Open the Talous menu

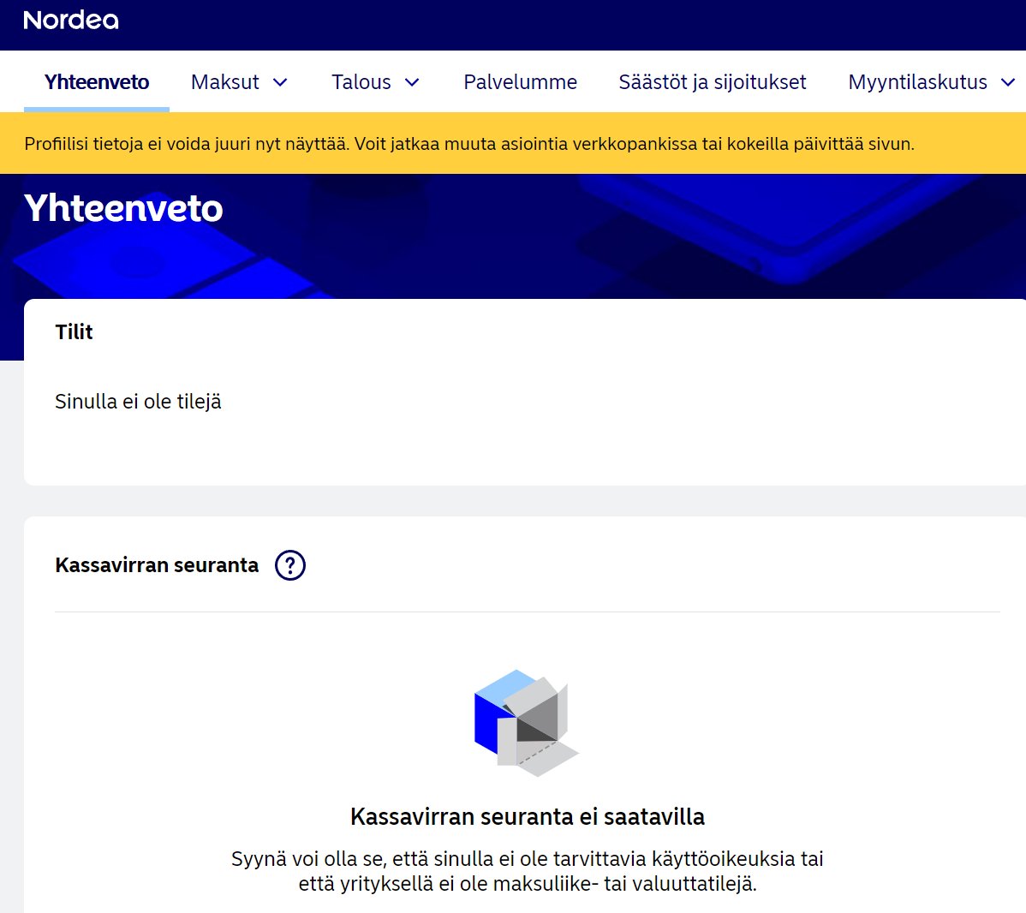[x=361, y=82]
